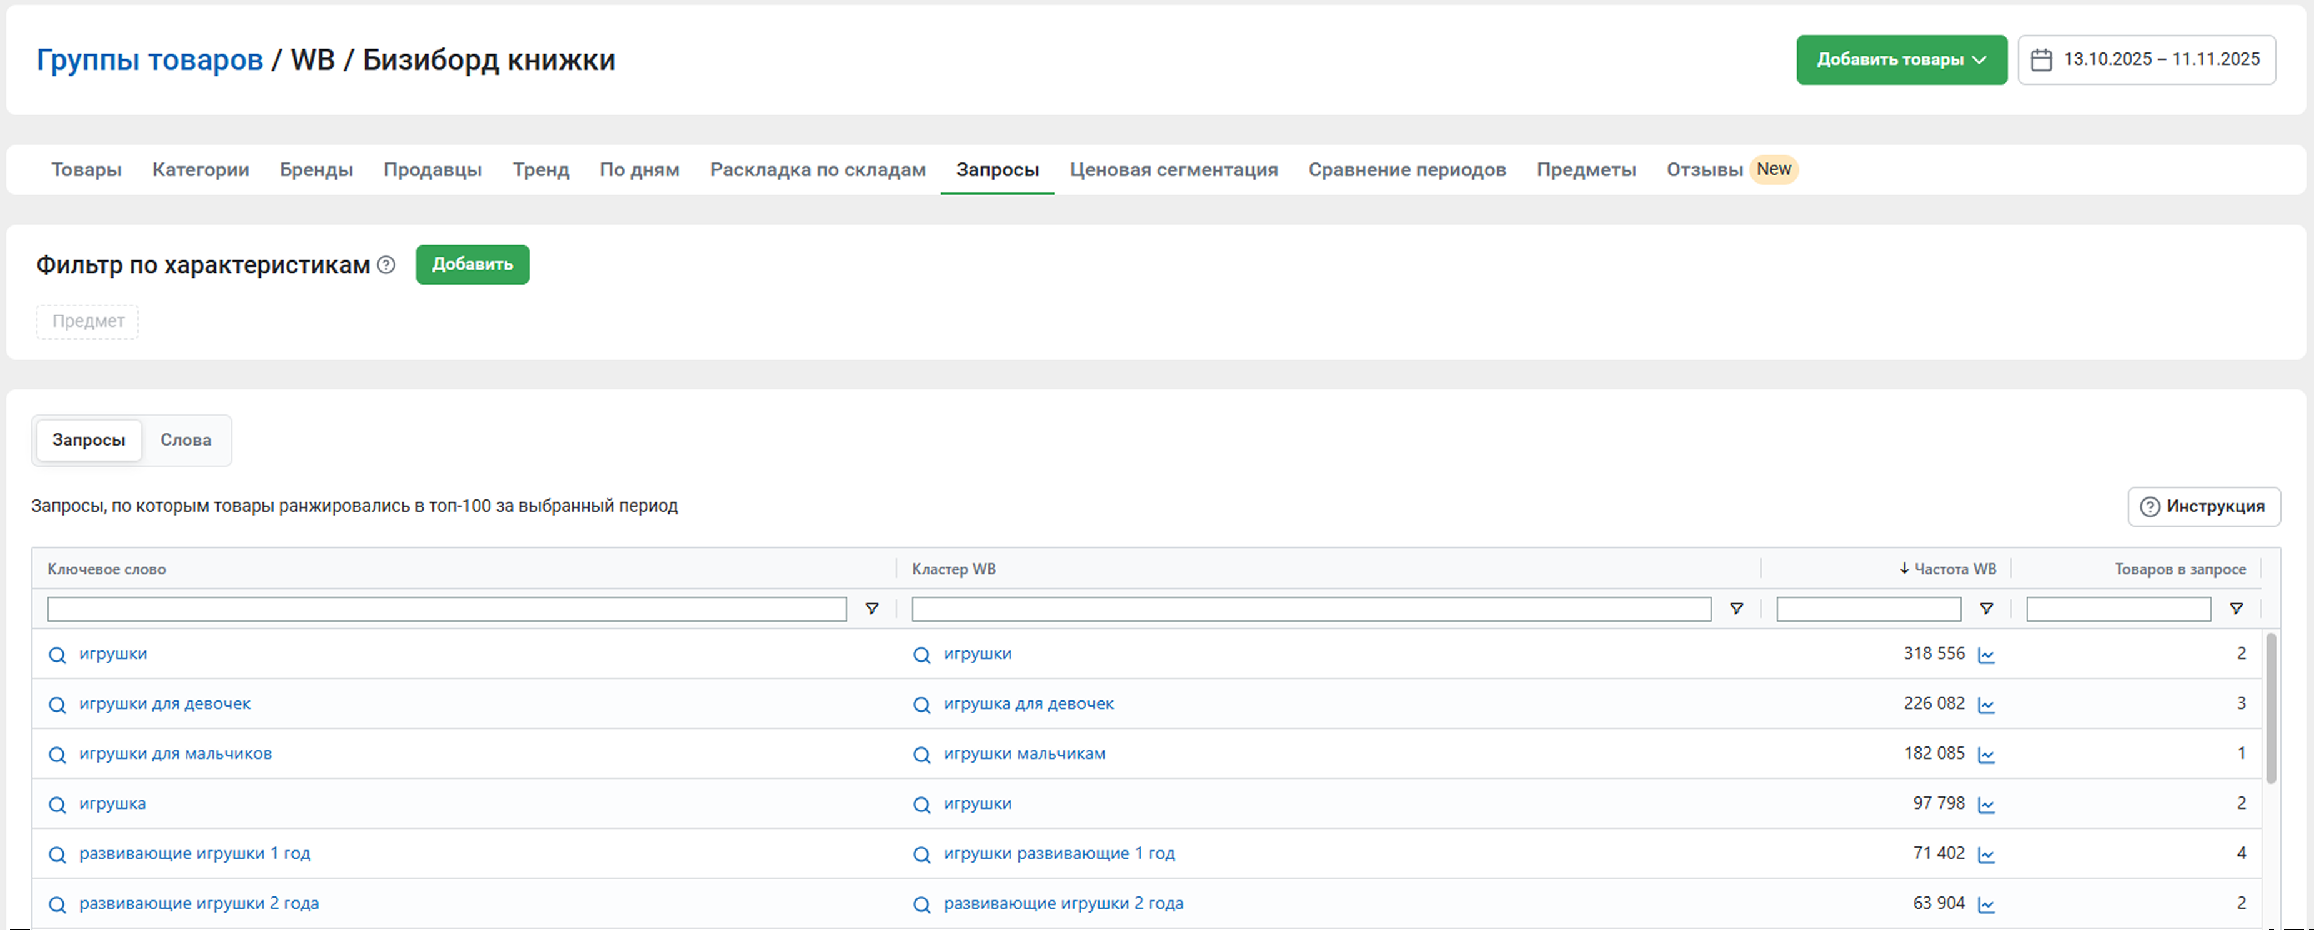Screen dimensions: 2314x930
Task: Click the Ключевое слово filter input field
Action: pyautogui.click(x=447, y=609)
